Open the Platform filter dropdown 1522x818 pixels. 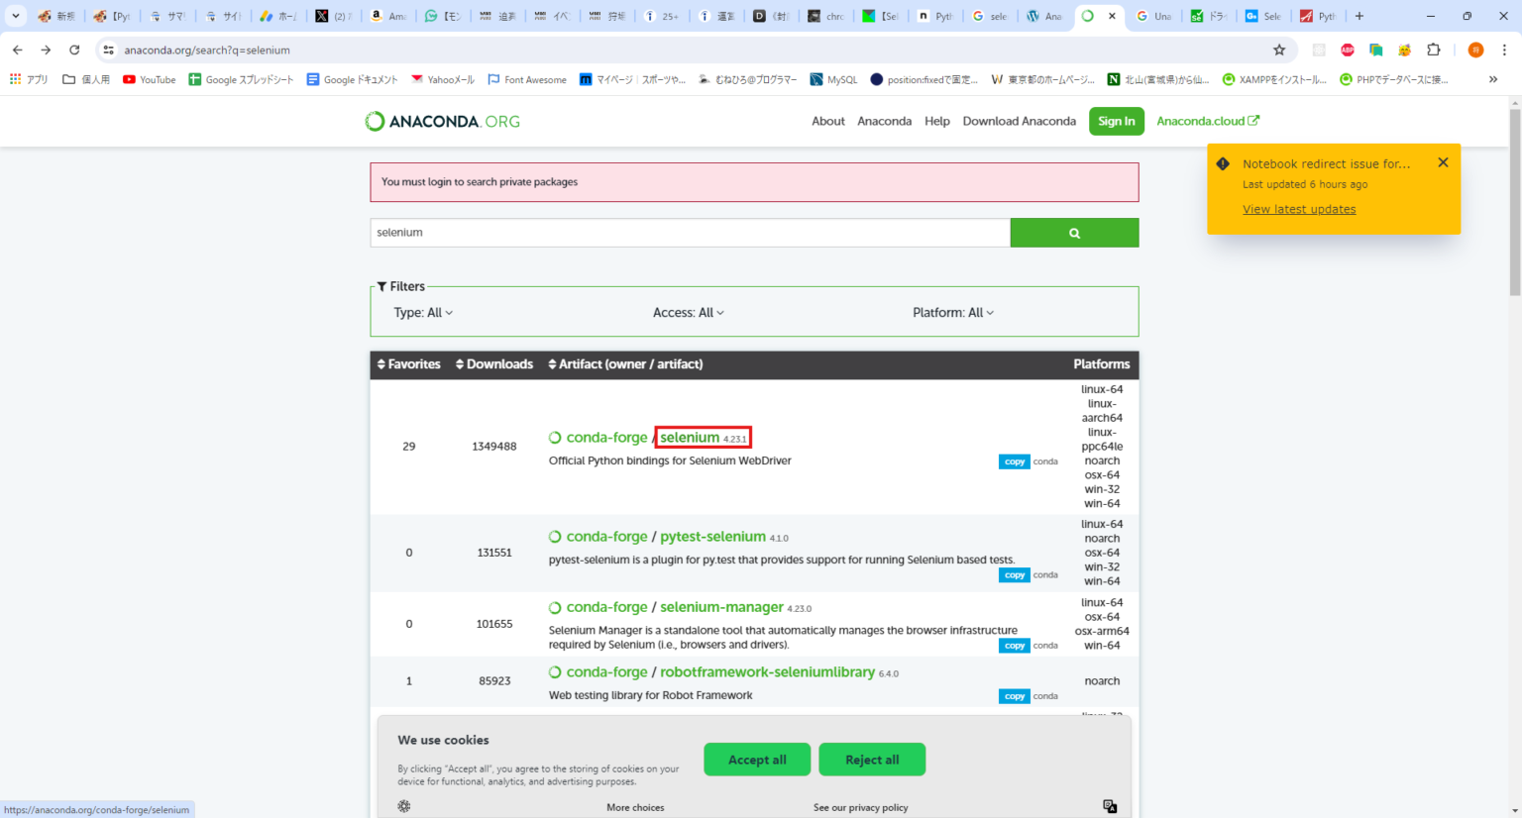pos(952,312)
